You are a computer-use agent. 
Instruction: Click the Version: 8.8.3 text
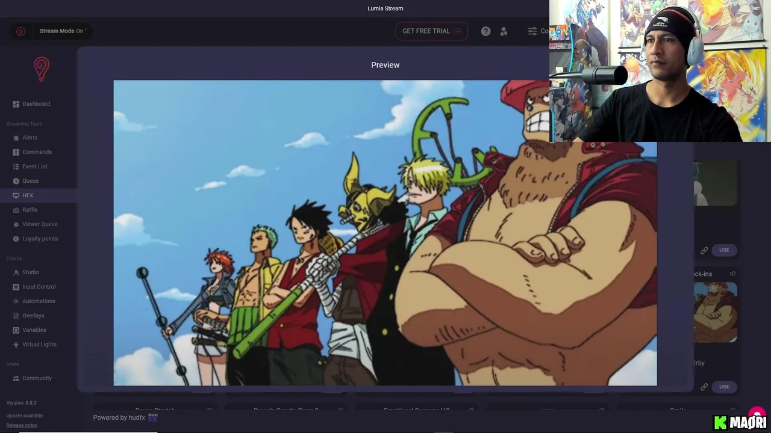pos(22,403)
